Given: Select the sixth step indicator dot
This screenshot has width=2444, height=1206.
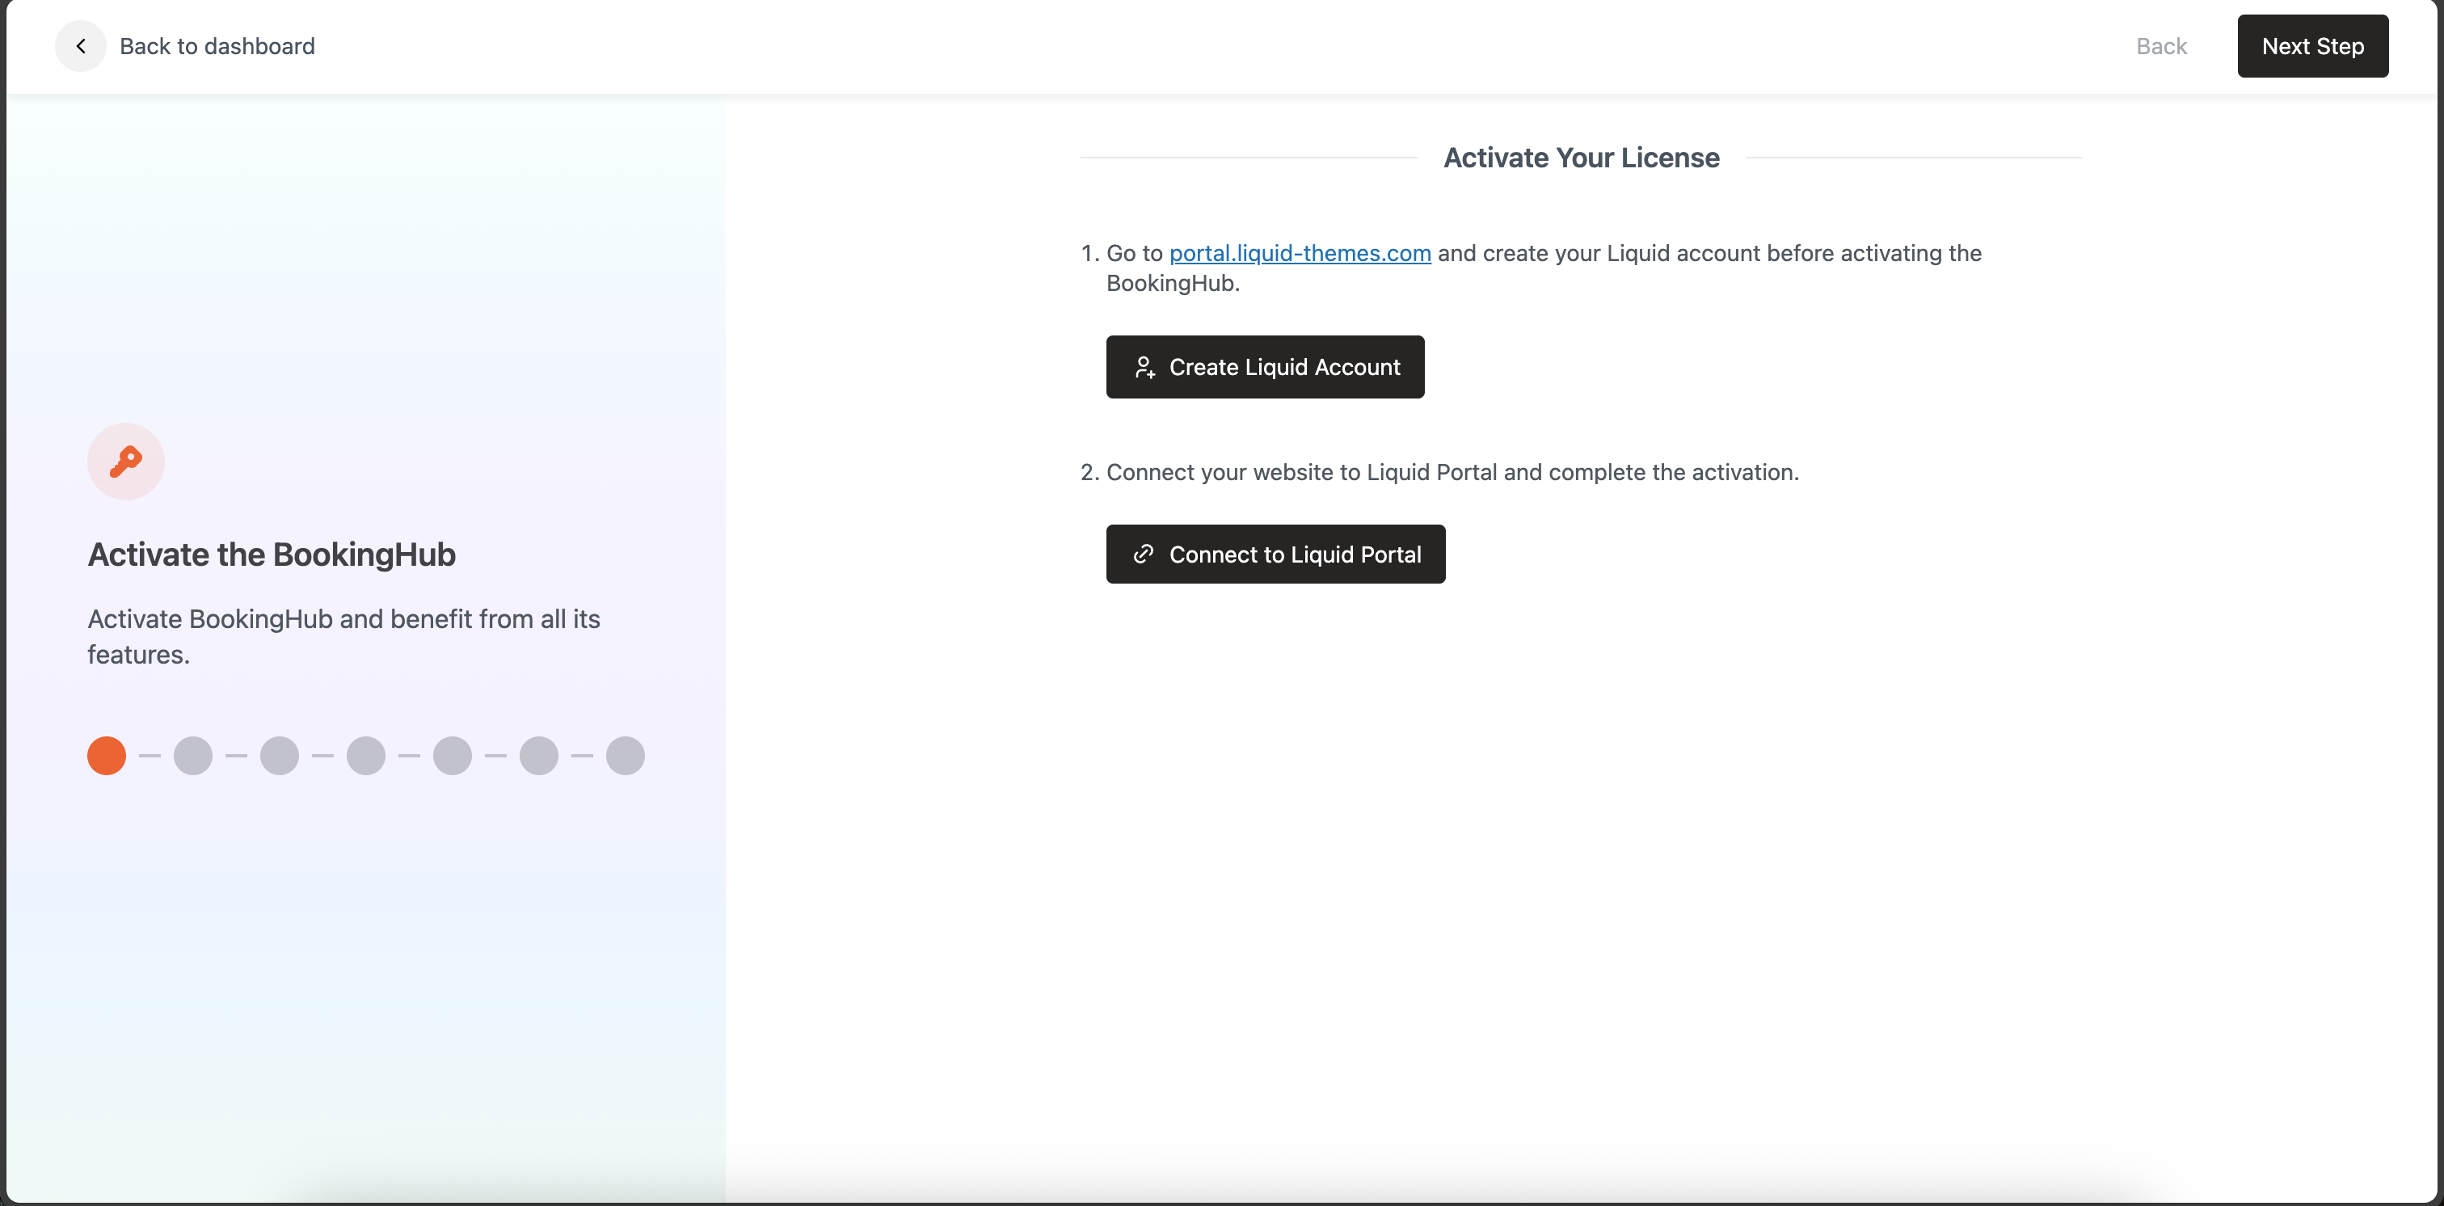Looking at the screenshot, I should coord(538,757).
